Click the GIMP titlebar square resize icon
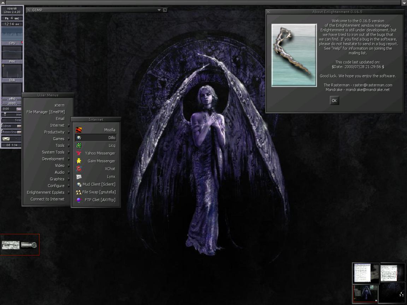The height and width of the screenshot is (305, 407). [x=165, y=10]
